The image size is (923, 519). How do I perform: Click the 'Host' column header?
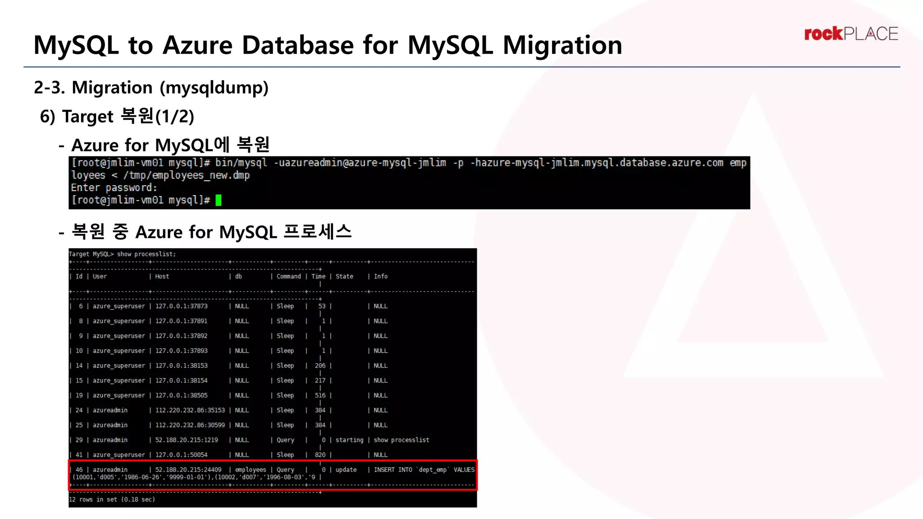[x=162, y=277]
